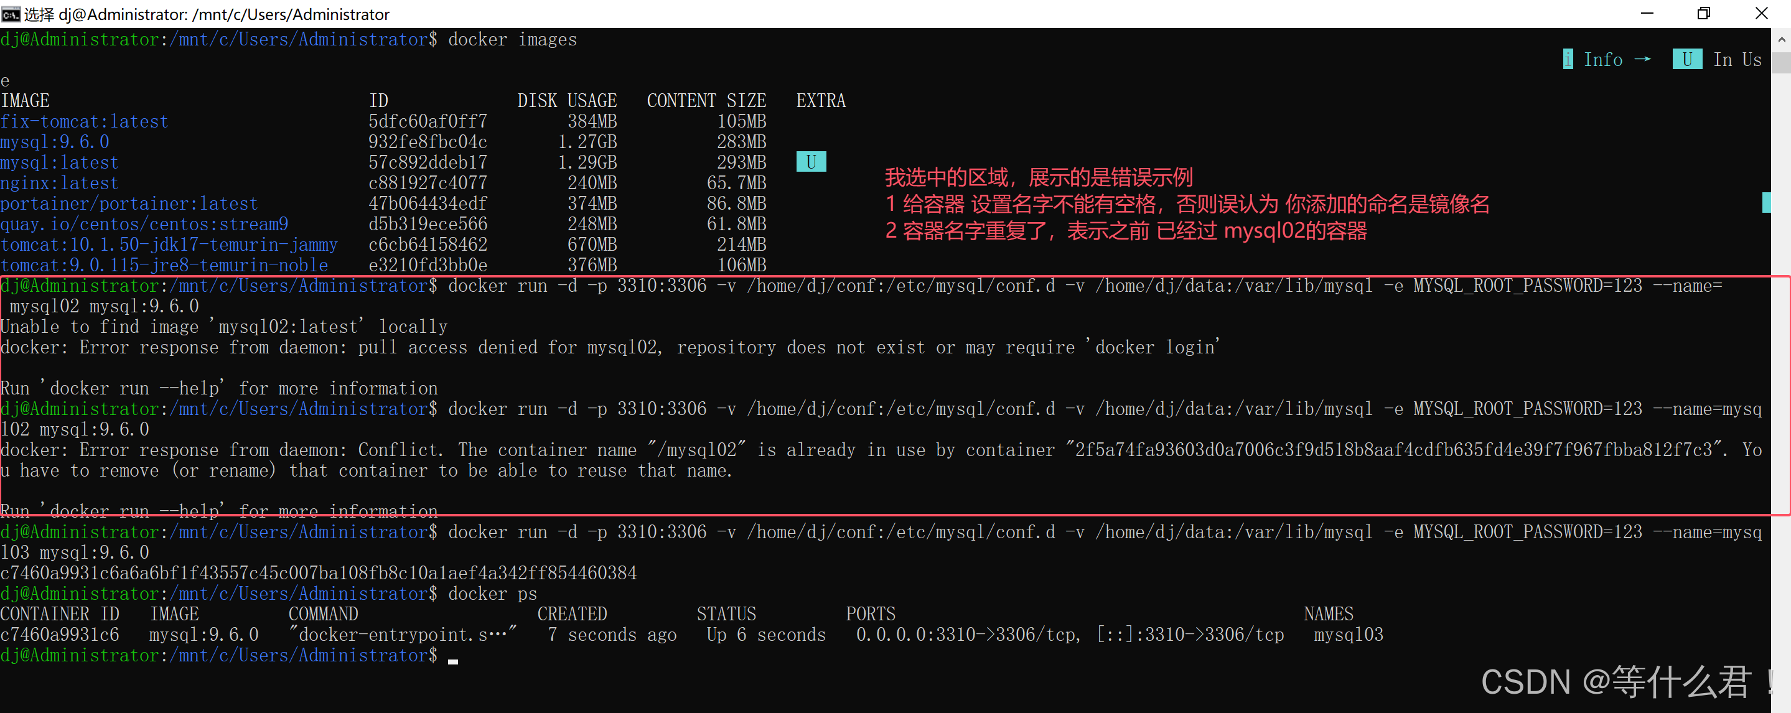1791x713 pixels.
Task: Click the blinking cursor at last prompt
Action: point(452,660)
